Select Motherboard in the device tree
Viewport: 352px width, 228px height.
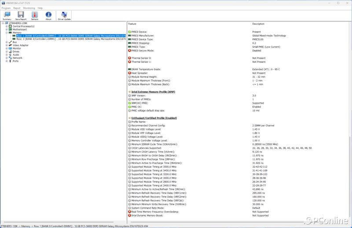pyautogui.click(x=20, y=29)
